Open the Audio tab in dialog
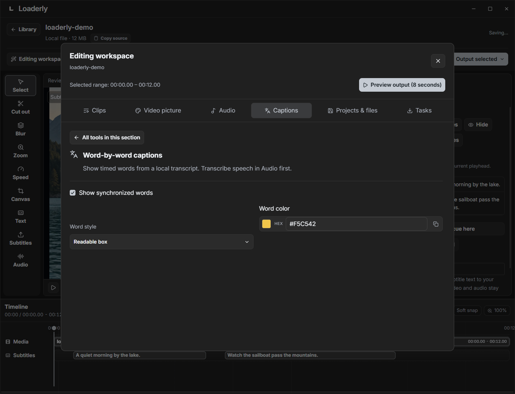This screenshot has width=515, height=394. click(223, 111)
